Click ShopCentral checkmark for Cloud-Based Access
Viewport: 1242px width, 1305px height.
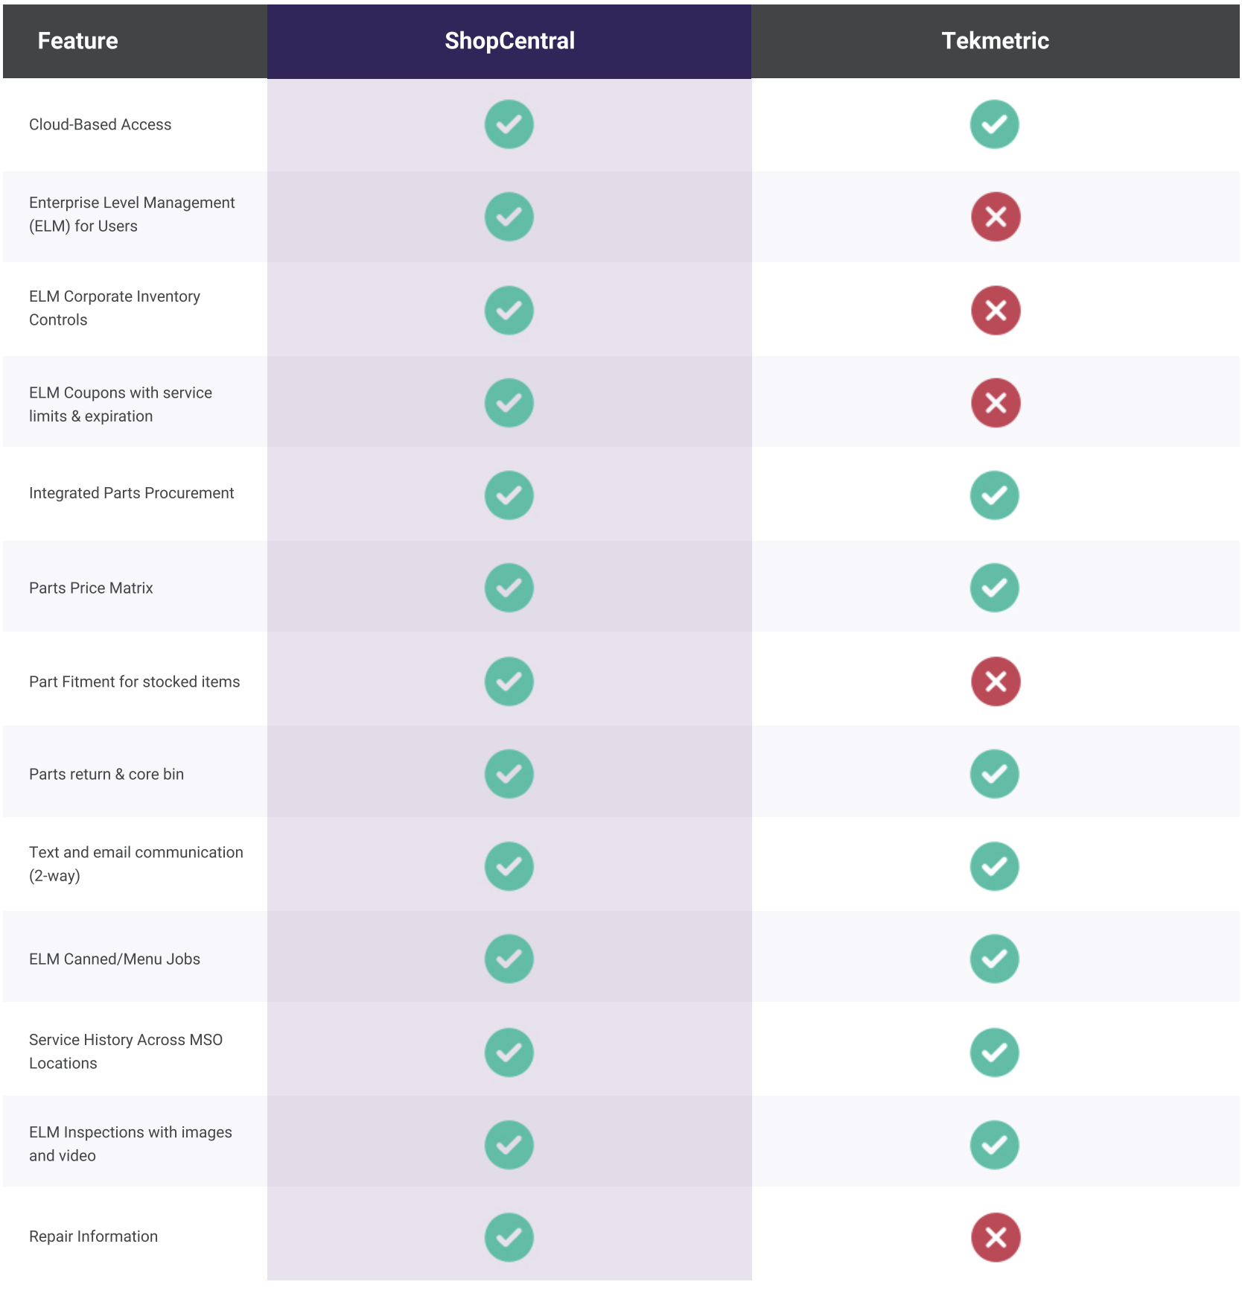point(509,124)
